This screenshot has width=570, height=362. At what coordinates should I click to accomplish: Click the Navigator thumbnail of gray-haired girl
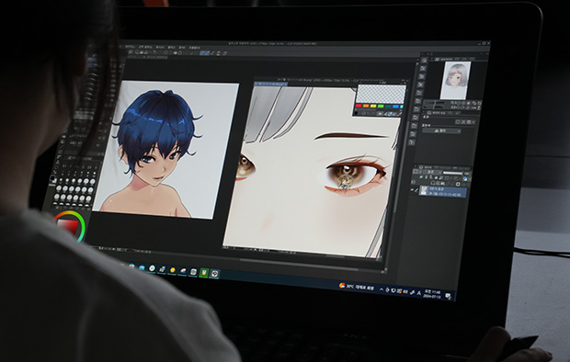pyautogui.click(x=455, y=80)
